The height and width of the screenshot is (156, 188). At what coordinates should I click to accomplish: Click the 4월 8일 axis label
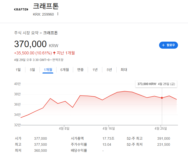[64, 128]
